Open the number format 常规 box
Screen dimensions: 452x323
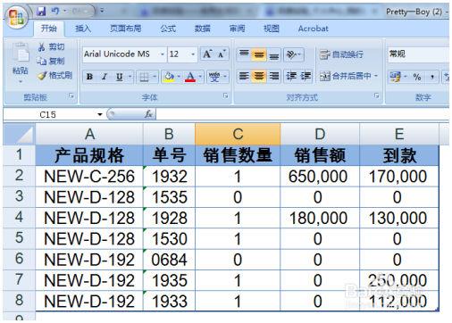click(418, 54)
